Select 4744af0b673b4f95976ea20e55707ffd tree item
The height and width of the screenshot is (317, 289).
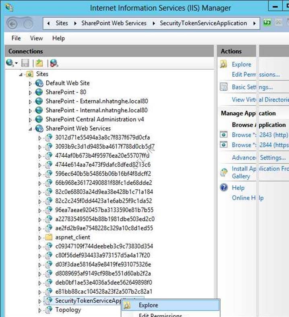click(x=102, y=155)
